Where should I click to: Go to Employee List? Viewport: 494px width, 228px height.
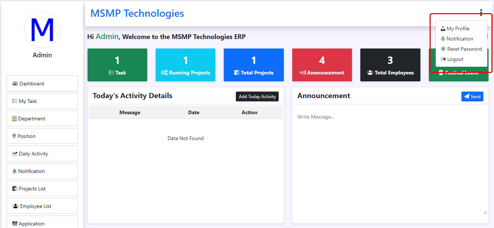pyautogui.click(x=42, y=206)
